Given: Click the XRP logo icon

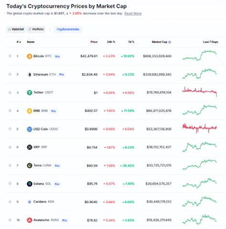Looking at the screenshot, I should [x=30, y=147].
